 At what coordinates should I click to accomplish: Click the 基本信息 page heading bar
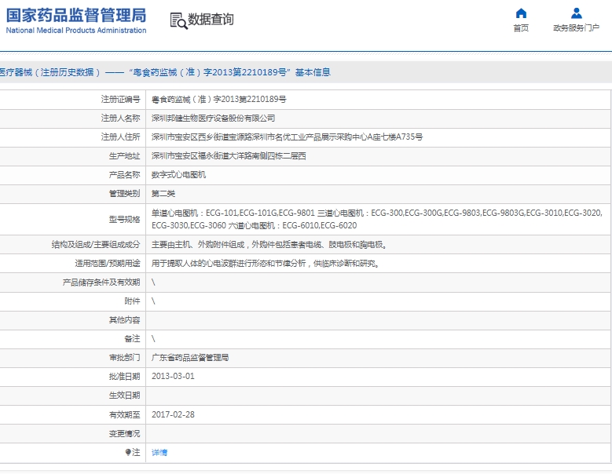165,72
